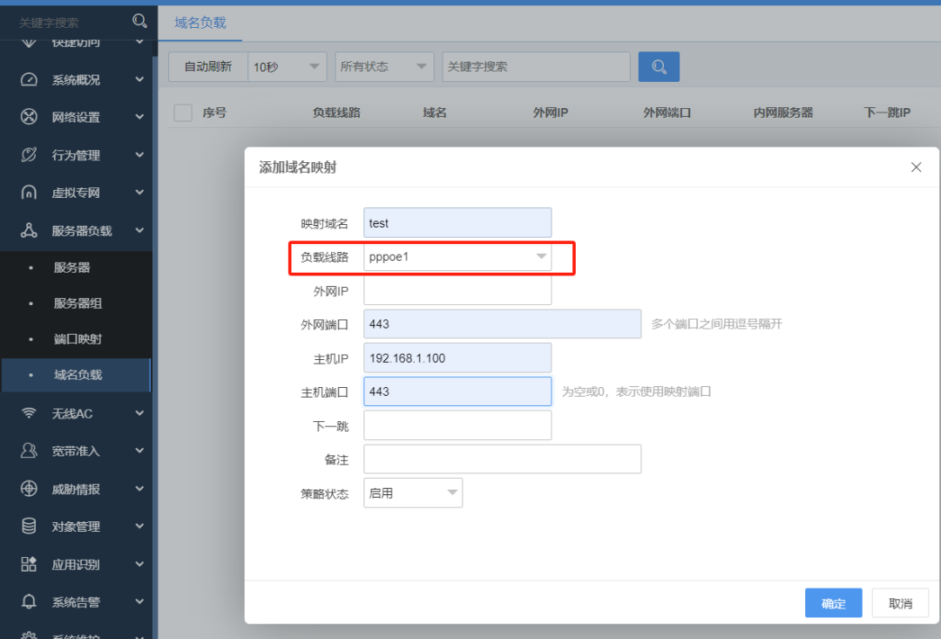
Task: Open the 10秒 refresh interval dropdown
Action: point(287,66)
